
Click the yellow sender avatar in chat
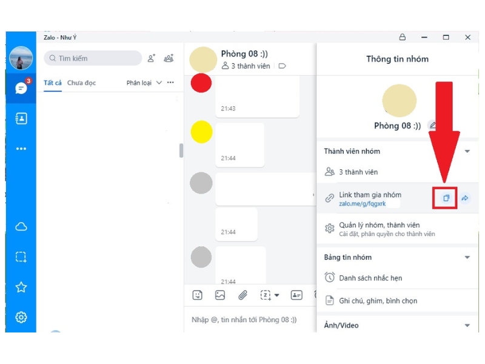click(201, 132)
